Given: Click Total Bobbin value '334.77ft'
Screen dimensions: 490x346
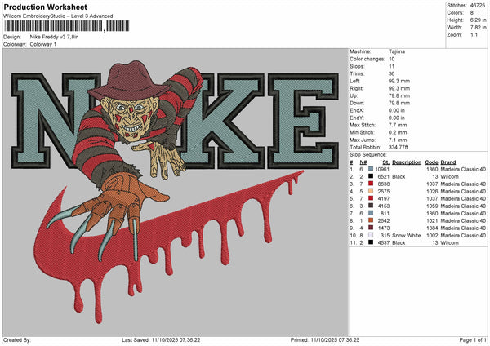Looking at the screenshot, I should pos(399,147).
